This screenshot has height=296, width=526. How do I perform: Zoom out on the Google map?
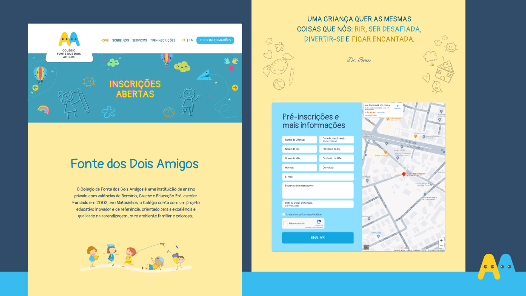pyautogui.click(x=441, y=246)
